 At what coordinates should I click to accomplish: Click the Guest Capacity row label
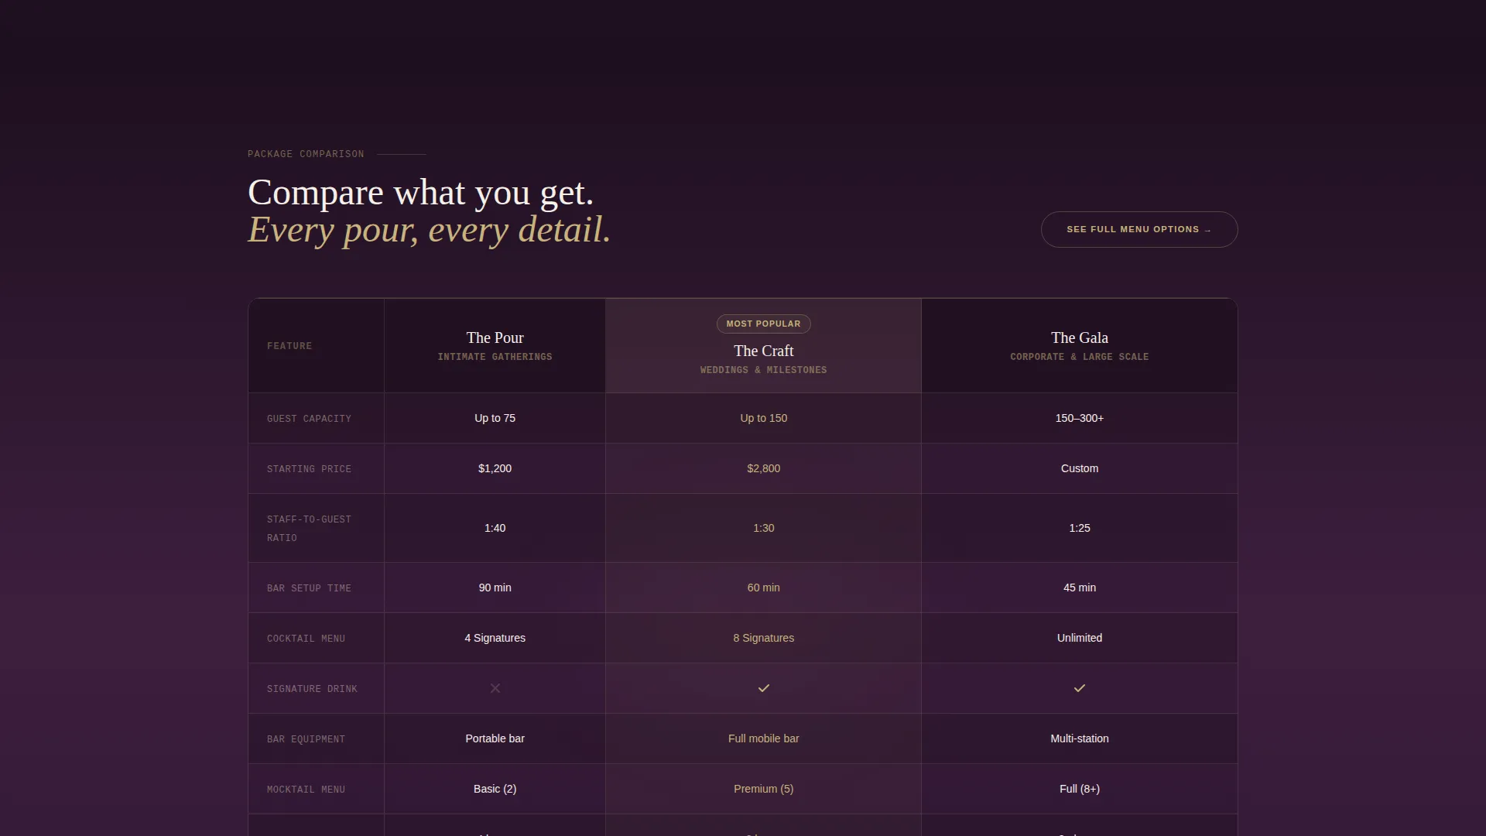click(309, 419)
